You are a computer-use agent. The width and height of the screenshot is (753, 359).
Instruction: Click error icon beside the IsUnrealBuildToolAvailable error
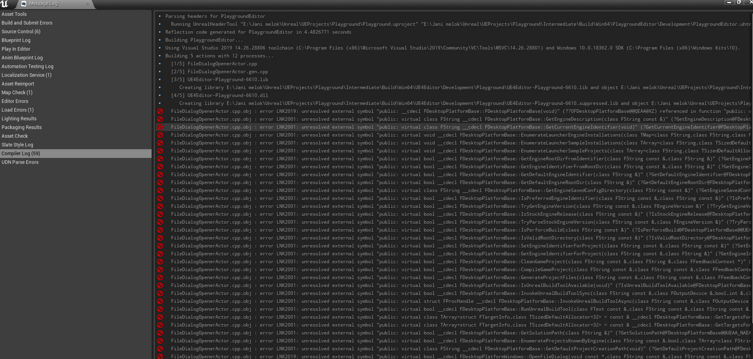160,286
